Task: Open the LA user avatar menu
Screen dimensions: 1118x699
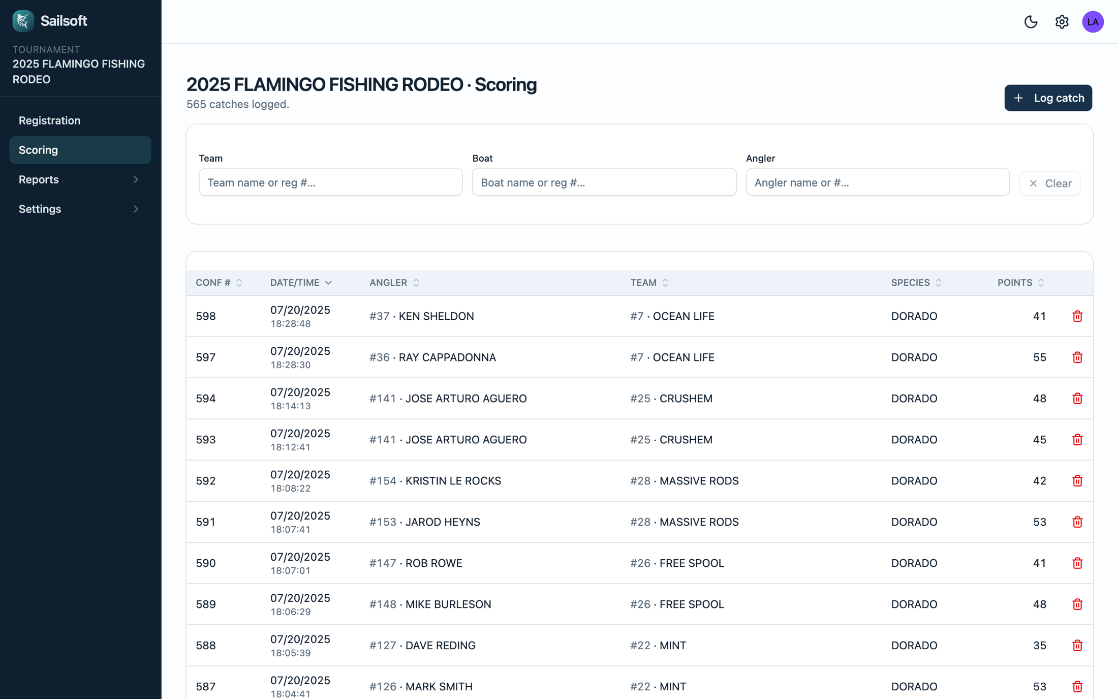Action: tap(1093, 22)
